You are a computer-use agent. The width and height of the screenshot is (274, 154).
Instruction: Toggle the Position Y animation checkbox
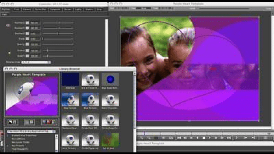click(x=27, y=28)
